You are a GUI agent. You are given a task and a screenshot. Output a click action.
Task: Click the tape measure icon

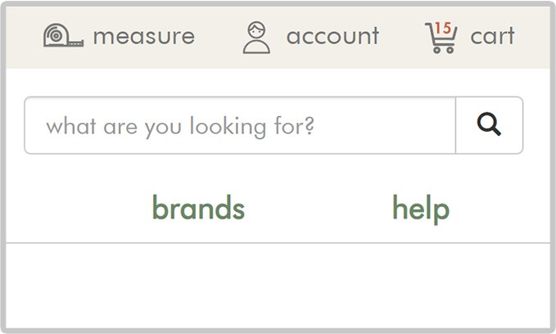tap(64, 35)
